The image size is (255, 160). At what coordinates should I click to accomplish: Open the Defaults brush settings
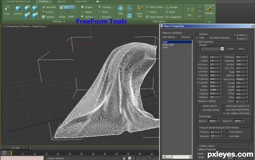[x=210, y=10]
